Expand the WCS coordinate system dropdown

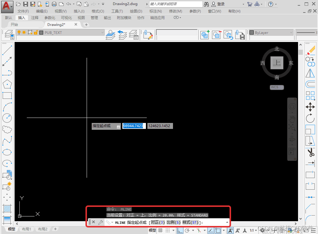click(281, 87)
